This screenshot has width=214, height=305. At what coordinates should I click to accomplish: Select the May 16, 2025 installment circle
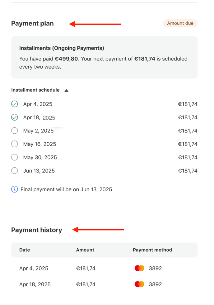(15, 144)
